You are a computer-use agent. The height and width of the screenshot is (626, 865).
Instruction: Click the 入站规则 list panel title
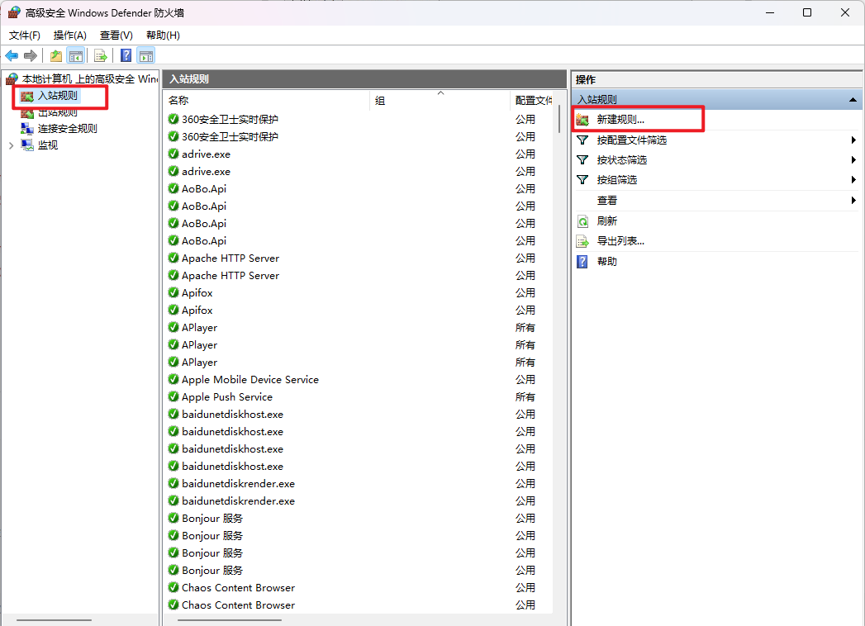pos(188,79)
